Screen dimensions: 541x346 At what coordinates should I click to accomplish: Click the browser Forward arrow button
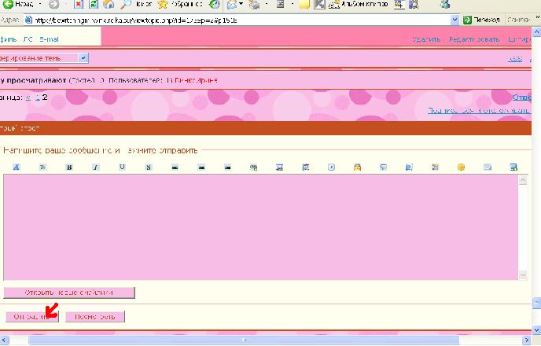pyautogui.click(x=53, y=4)
